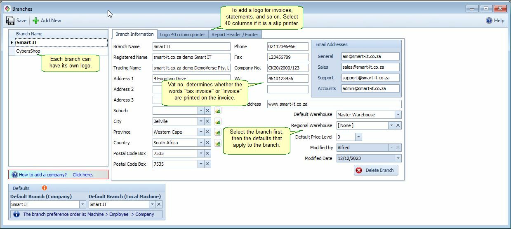The width and height of the screenshot is (511, 229).
Task: Click the orange info icon beside Defaults
Action: [x=45, y=188]
